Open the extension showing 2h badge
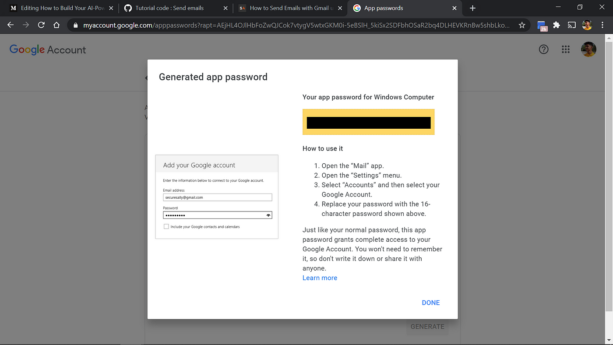 pos(543,26)
